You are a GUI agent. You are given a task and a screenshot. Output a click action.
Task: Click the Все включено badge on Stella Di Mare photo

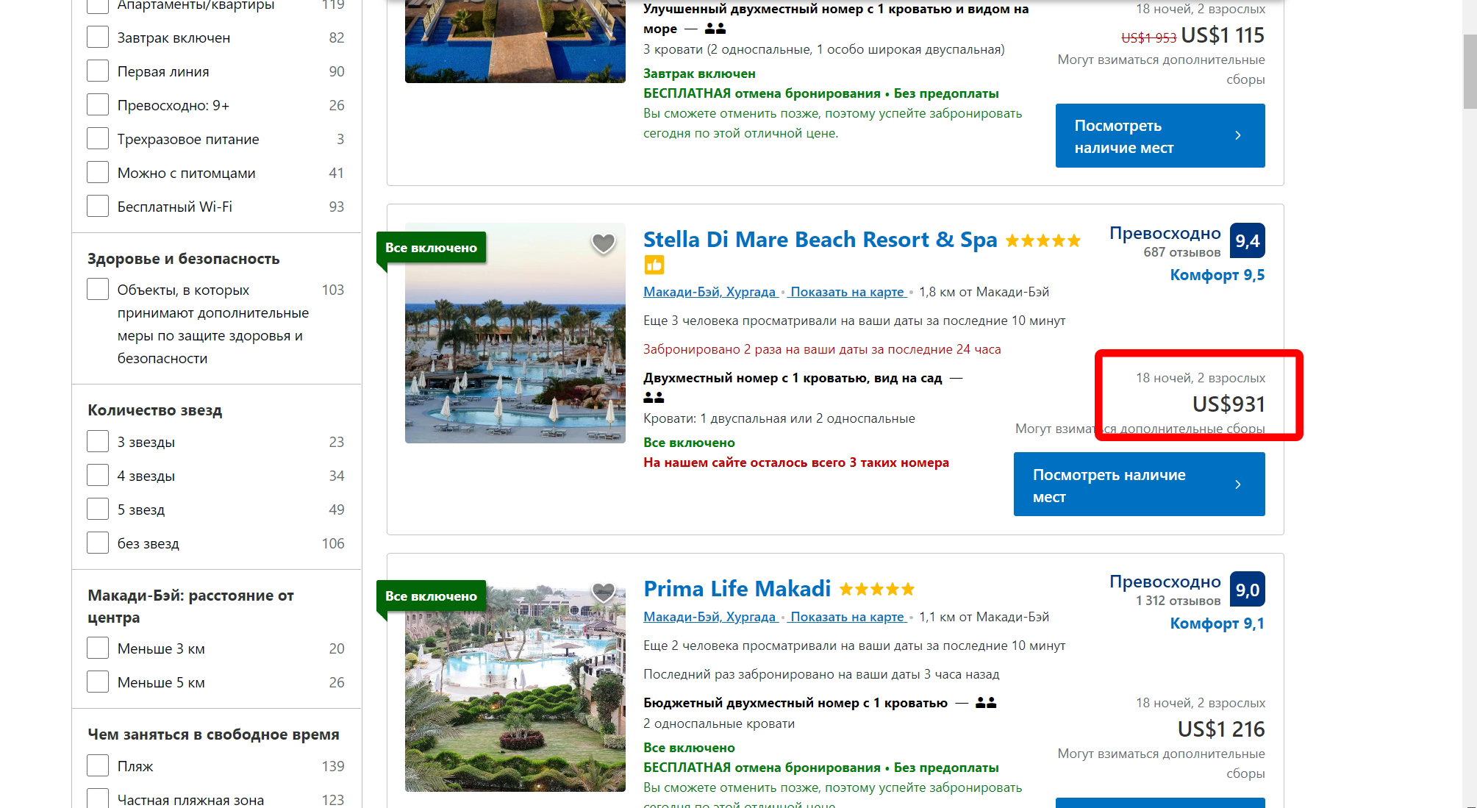click(431, 248)
